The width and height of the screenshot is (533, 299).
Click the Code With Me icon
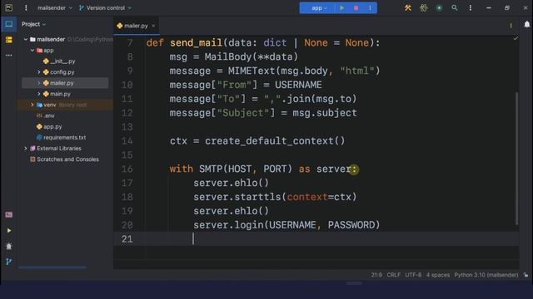click(439, 7)
